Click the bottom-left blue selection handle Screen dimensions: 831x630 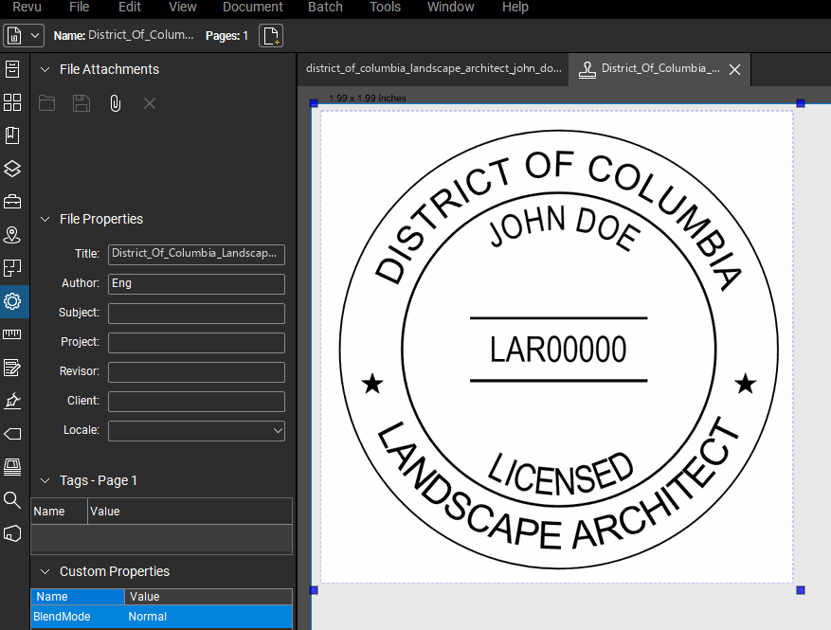[x=314, y=590]
